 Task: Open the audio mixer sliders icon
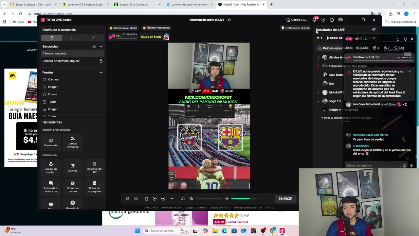(183, 199)
